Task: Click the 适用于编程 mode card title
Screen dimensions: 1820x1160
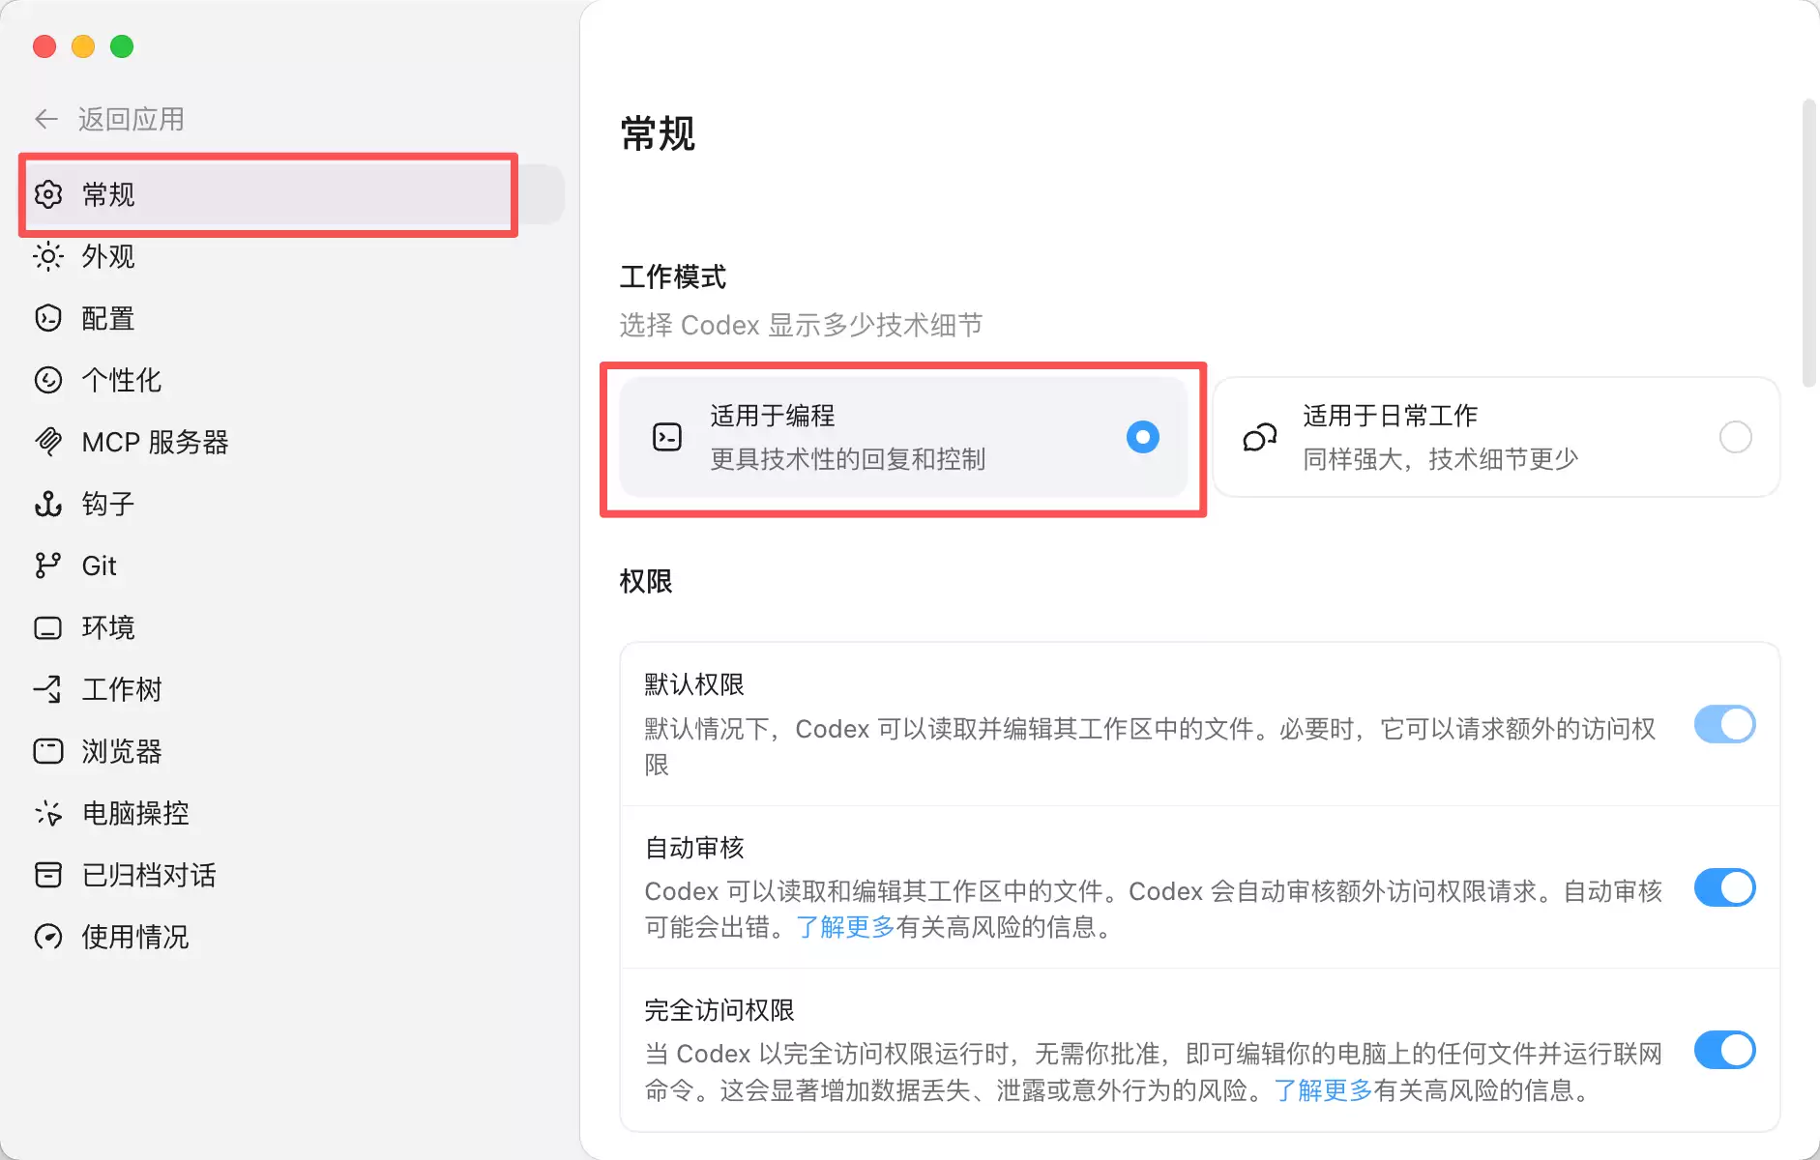Action: pos(773,416)
